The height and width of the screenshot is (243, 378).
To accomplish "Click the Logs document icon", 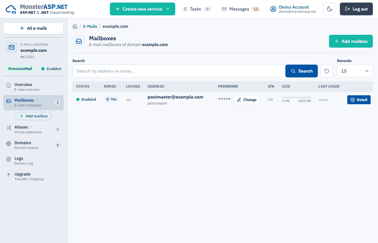I will [x=9, y=159].
